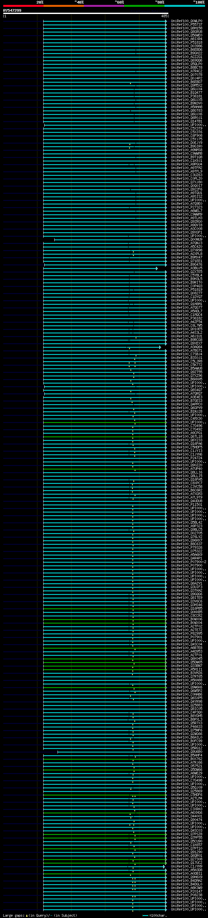Click the AV547299 query name text
The width and height of the screenshot is (208, 918).
click(12, 10)
